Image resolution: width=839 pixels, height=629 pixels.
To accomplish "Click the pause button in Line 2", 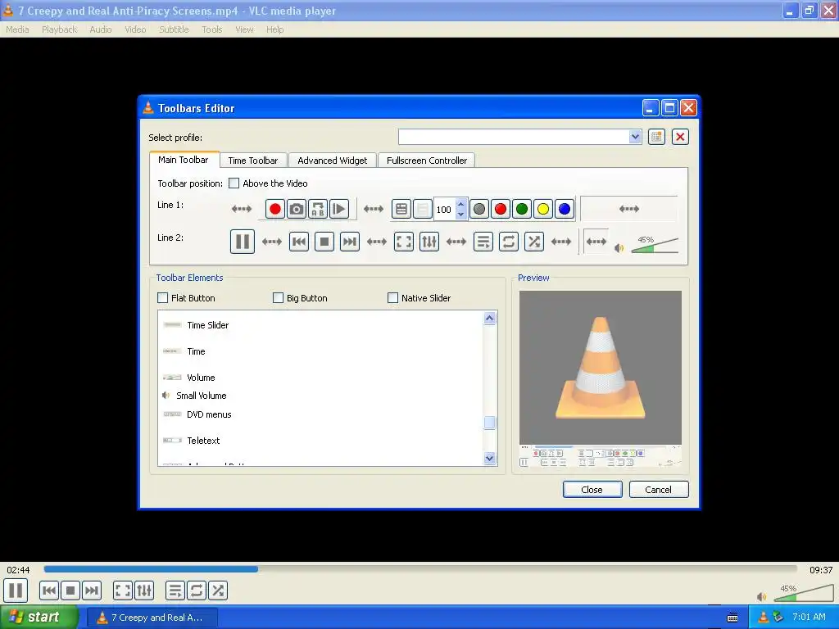I will click(x=243, y=242).
